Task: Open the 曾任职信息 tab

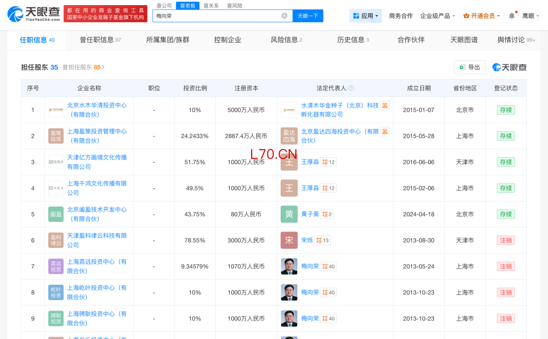Action: [x=100, y=40]
